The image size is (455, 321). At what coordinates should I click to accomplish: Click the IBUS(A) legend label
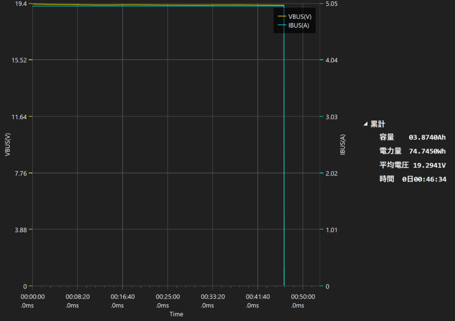[x=298, y=26]
